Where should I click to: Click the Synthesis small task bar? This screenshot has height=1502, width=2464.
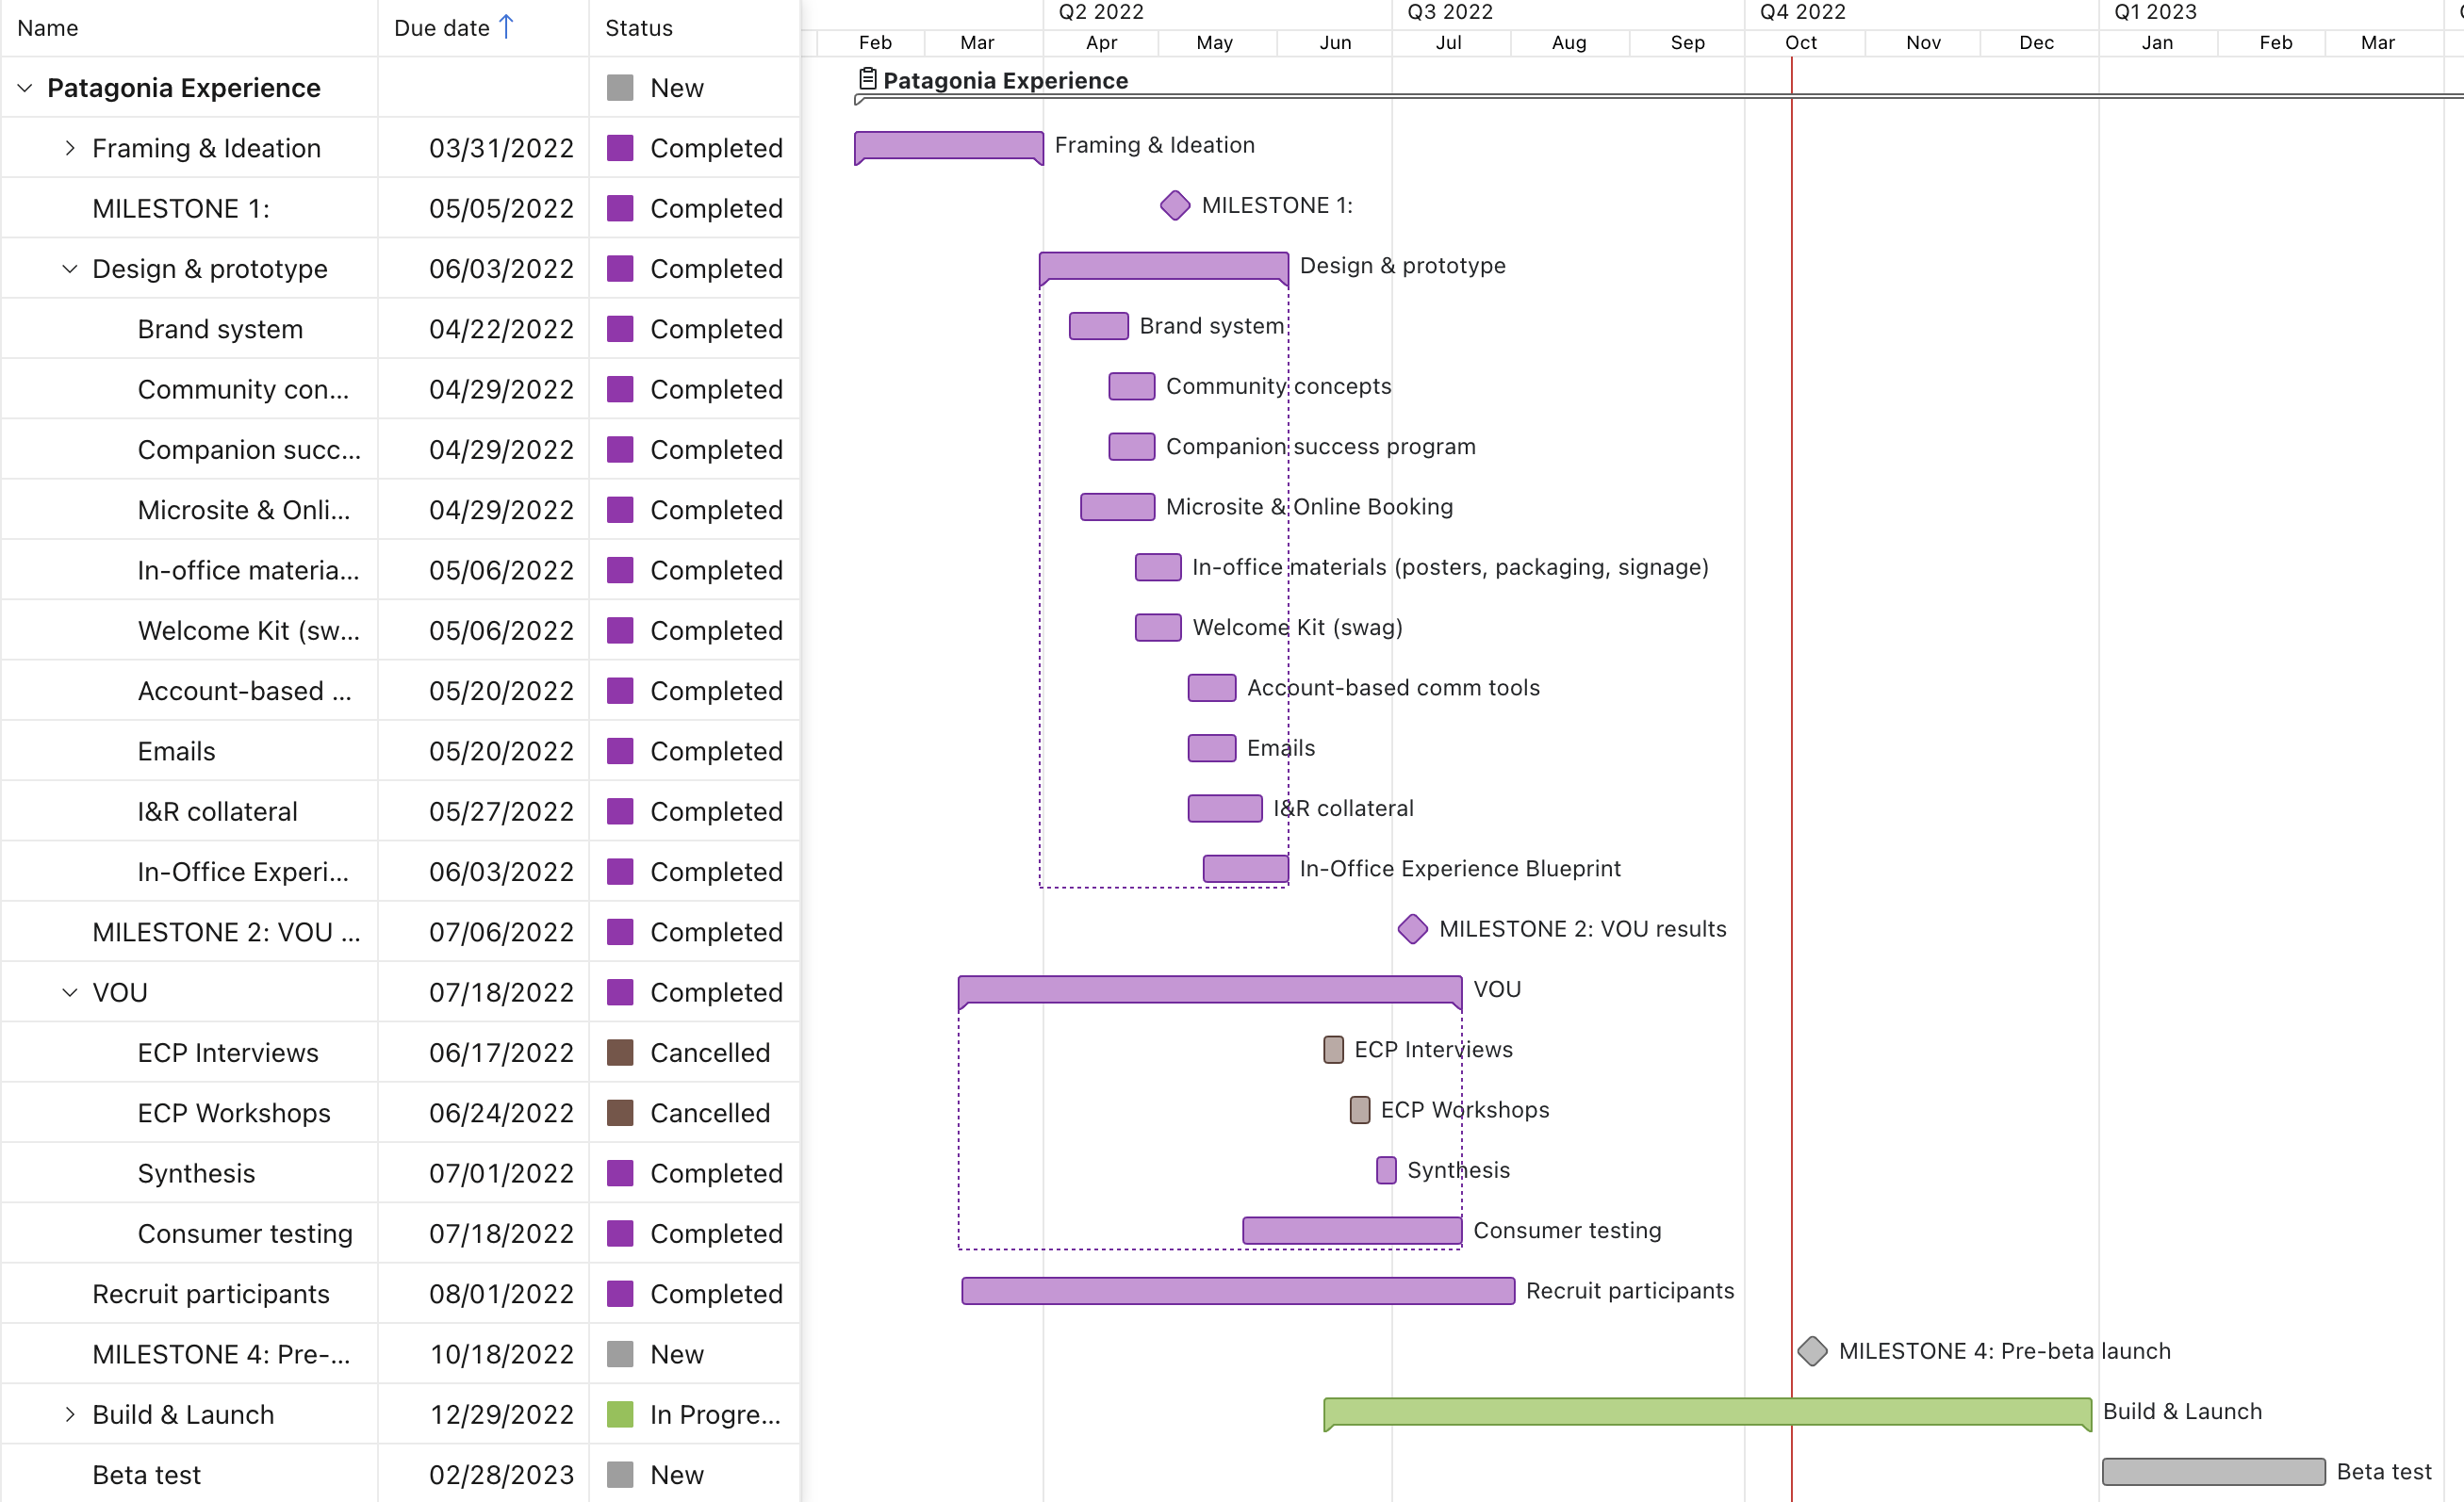coord(1385,1170)
